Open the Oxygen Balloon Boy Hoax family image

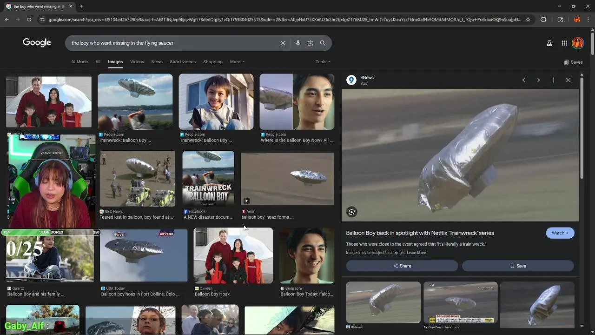coord(233,255)
